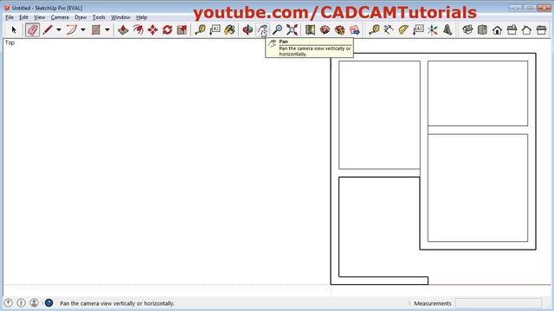
Task: Expand the Shapes tool dropdown arrow
Action: (x=107, y=30)
